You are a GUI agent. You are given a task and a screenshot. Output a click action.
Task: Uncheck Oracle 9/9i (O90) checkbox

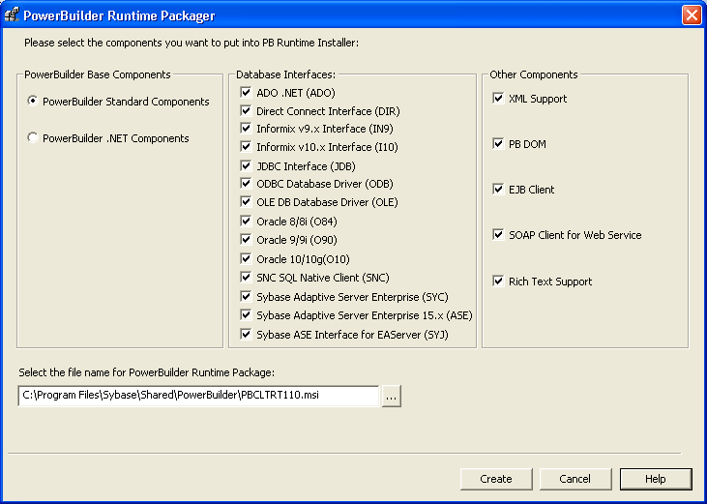246,239
